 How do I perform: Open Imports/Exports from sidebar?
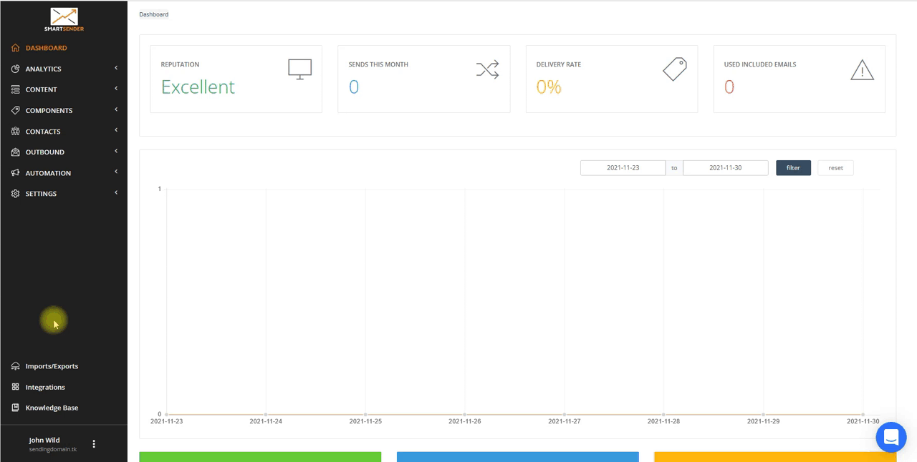pos(52,366)
